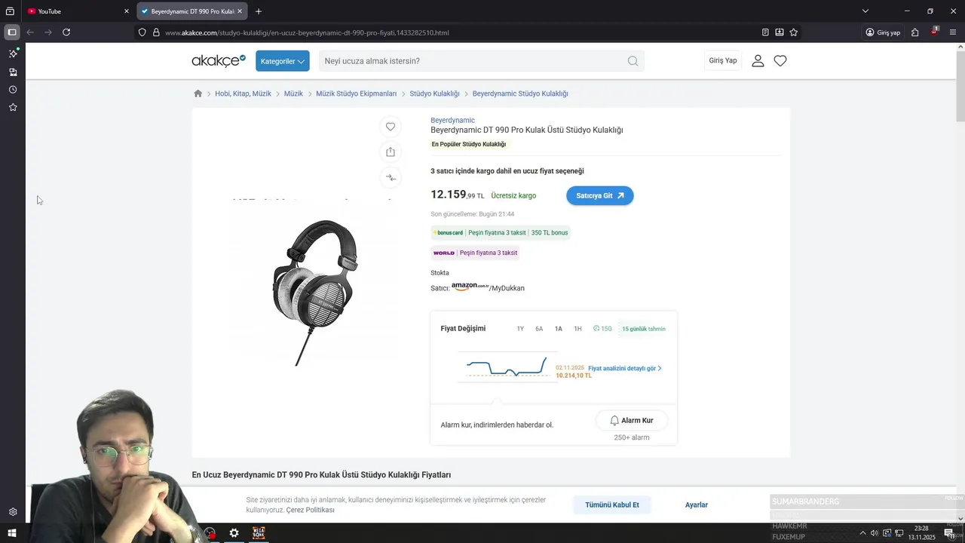The height and width of the screenshot is (543, 965).
Task: Show hidden system tray icons
Action: click(862, 533)
